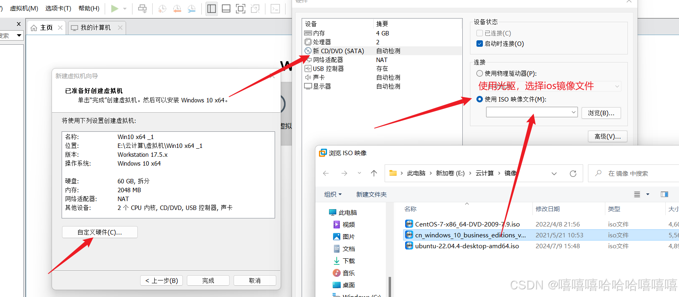
Task: Open the library search dropdown arrow
Action: [19, 35]
